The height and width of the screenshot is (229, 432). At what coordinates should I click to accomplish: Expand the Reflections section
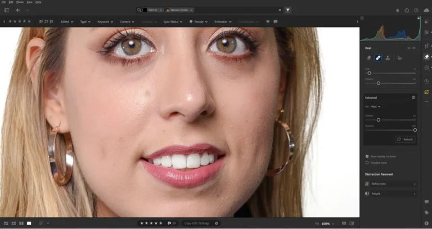point(390,184)
